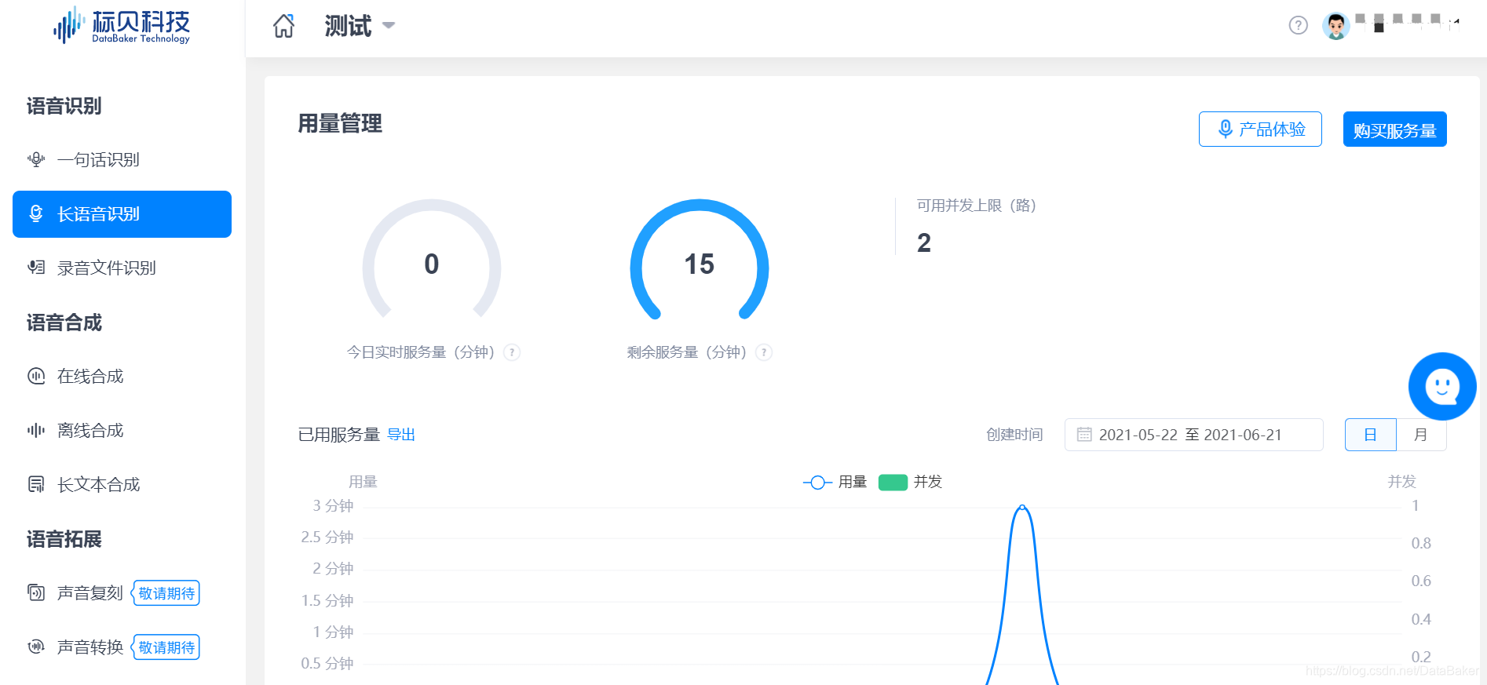This screenshot has height=685, width=1487.
Task: Switch chart to 月 view
Action: coord(1421,435)
